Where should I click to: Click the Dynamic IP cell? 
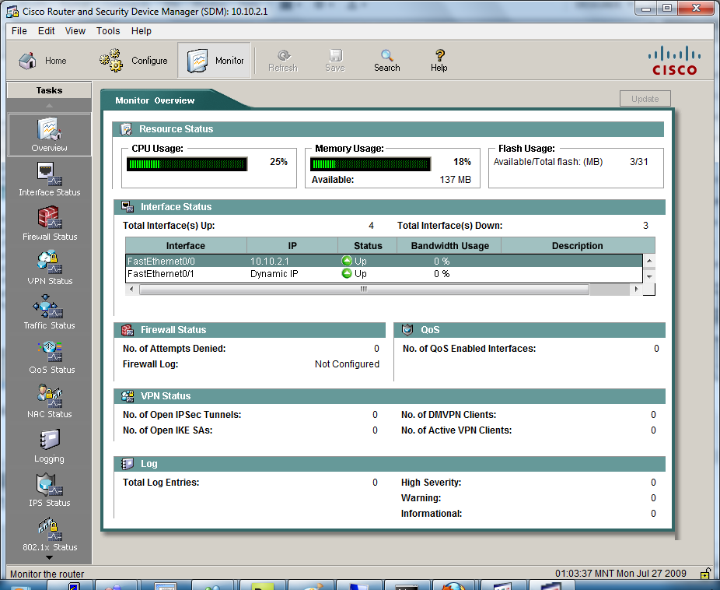click(274, 274)
